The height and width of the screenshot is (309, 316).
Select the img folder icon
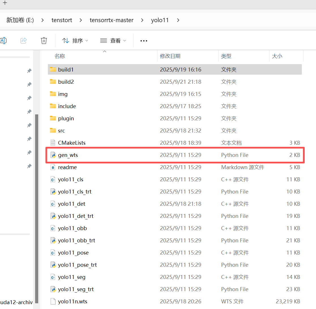click(53, 94)
